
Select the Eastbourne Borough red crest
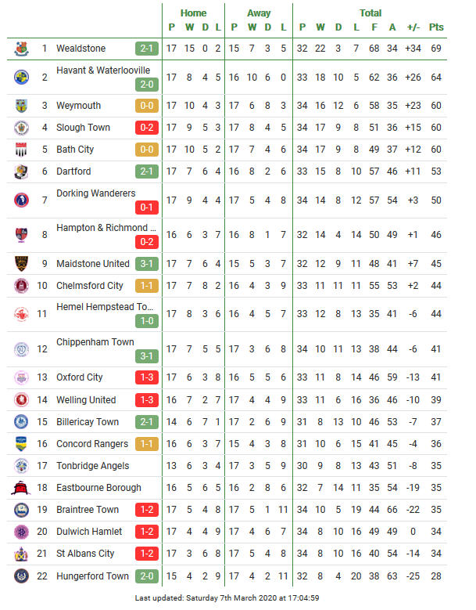(21, 488)
